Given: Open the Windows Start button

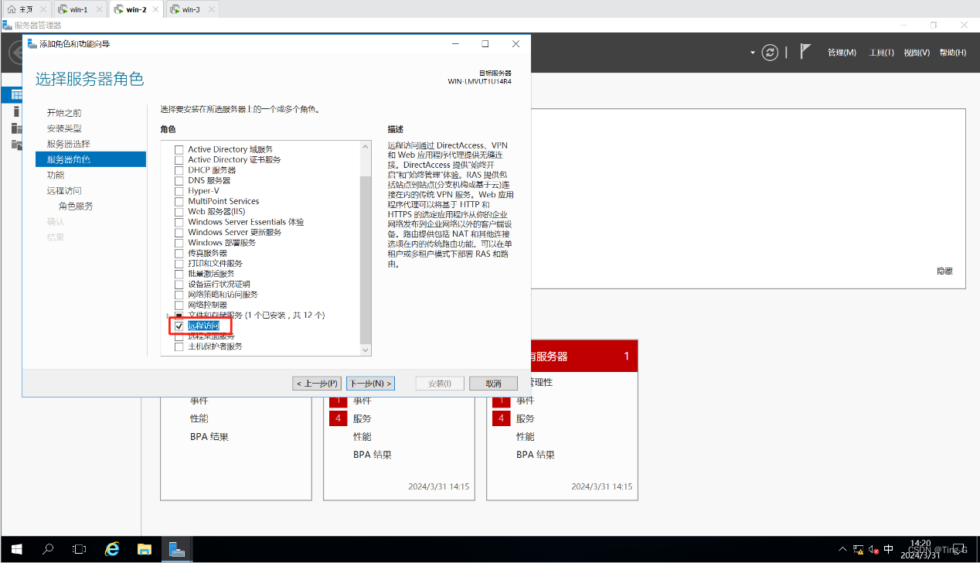Looking at the screenshot, I should pos(16,549).
